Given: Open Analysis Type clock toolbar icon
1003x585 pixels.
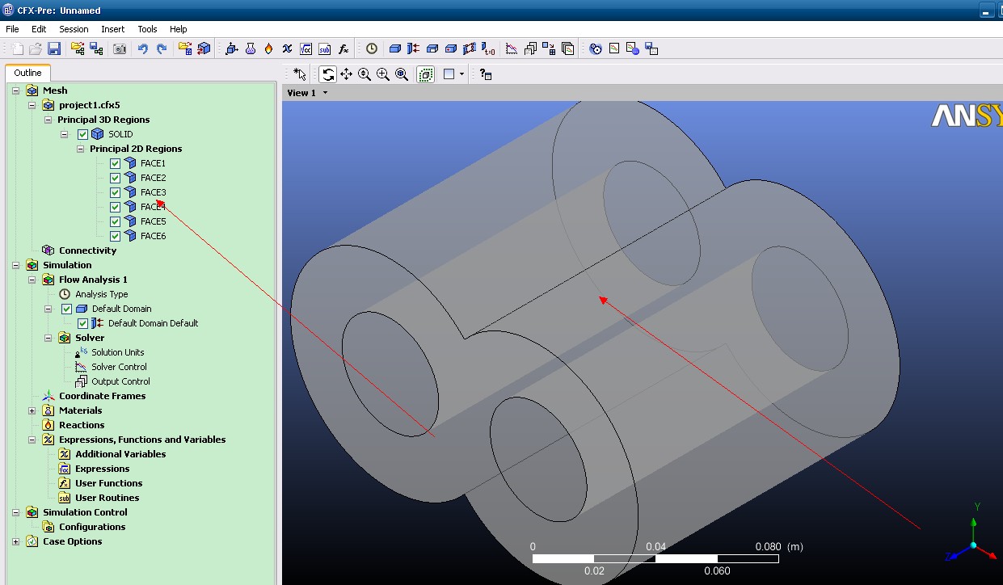Looking at the screenshot, I should (x=371, y=49).
